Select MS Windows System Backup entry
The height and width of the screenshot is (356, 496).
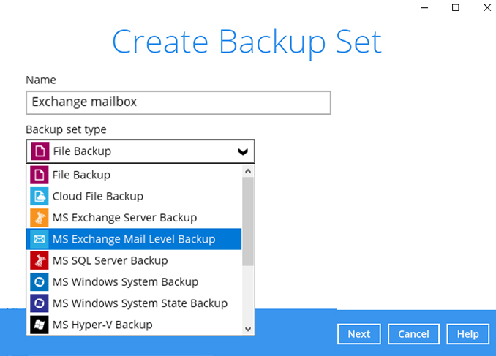click(134, 281)
